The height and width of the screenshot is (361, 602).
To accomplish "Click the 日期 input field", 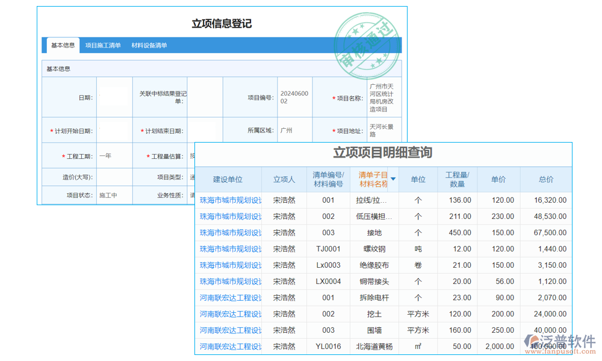I will (x=114, y=97).
